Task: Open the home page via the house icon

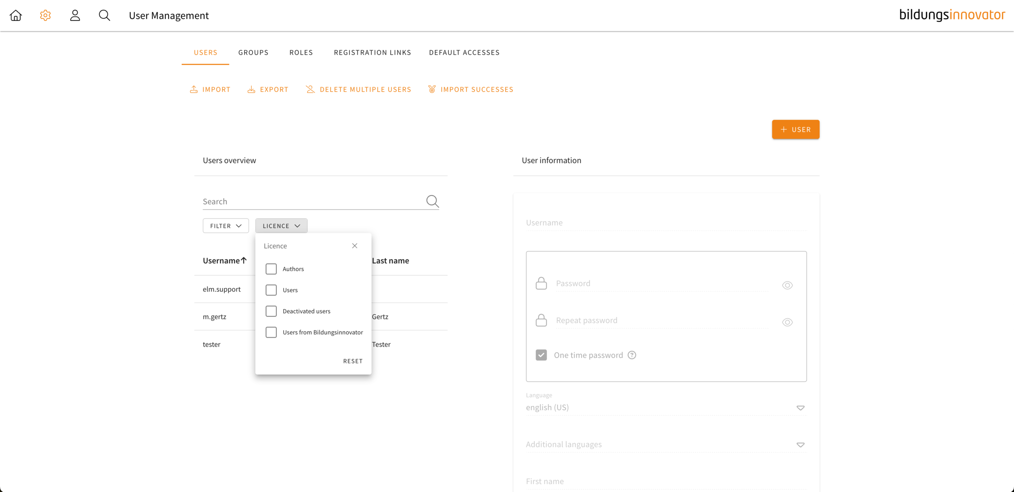Action: click(x=15, y=15)
